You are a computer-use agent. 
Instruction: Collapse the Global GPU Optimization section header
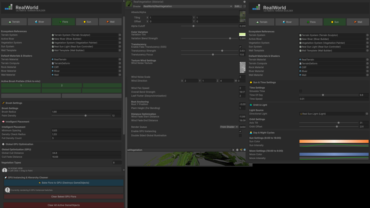(62, 144)
